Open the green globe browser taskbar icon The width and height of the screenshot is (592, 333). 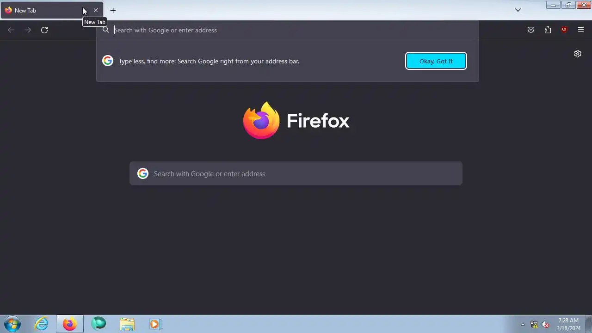[x=99, y=324]
